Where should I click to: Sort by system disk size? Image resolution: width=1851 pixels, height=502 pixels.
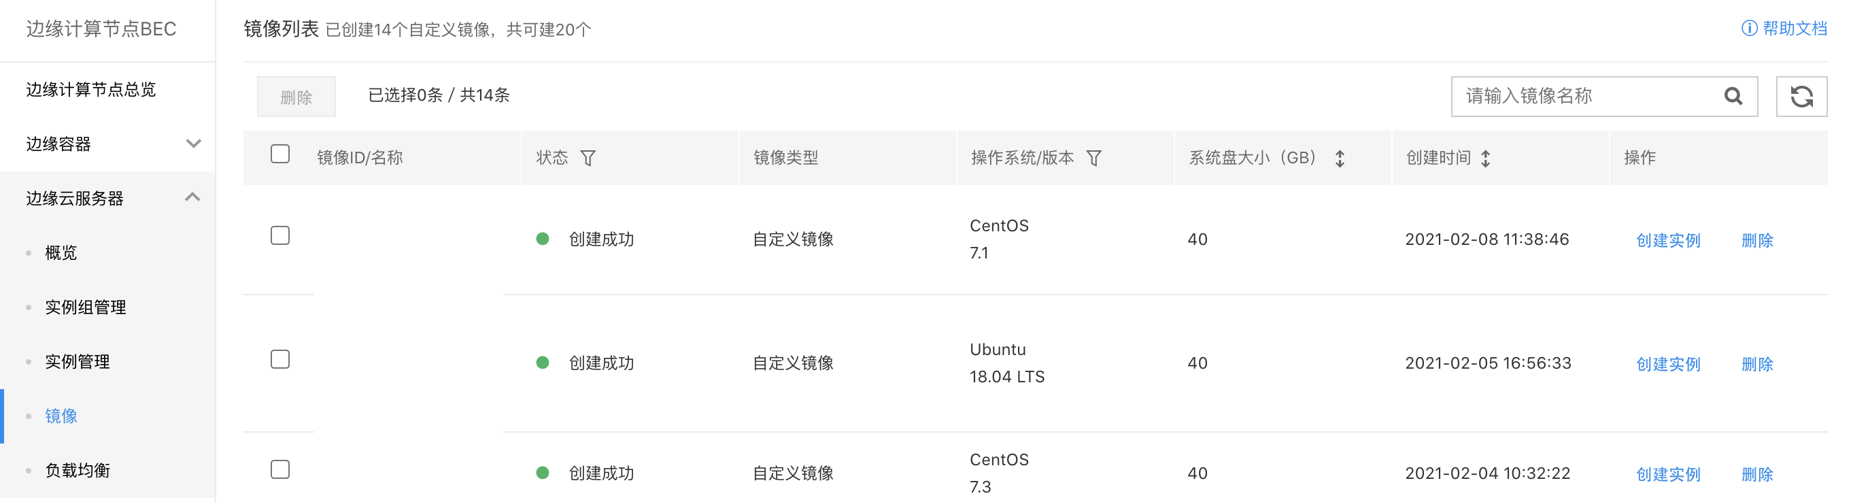tap(1340, 158)
